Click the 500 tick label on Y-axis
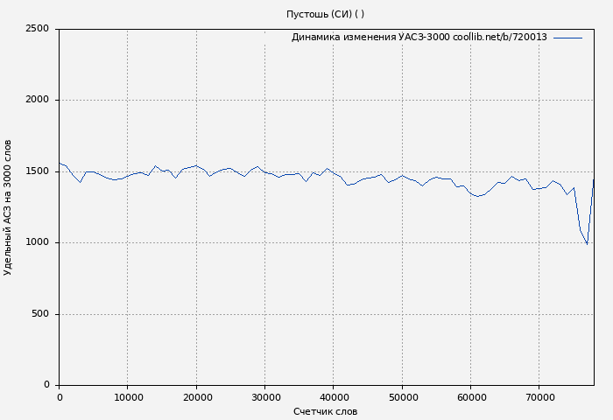The height and width of the screenshot is (420, 613). point(40,314)
